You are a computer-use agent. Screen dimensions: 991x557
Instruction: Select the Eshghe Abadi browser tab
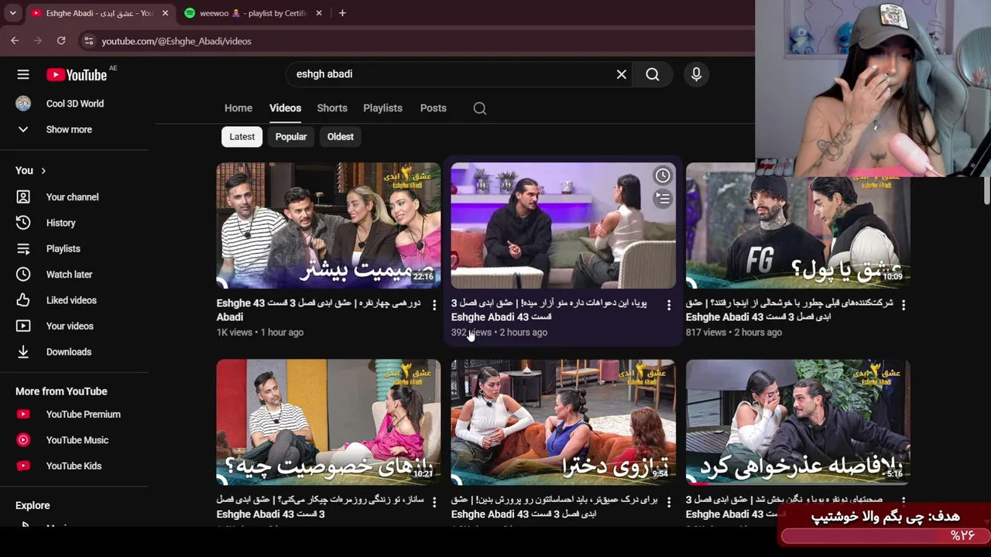point(98,13)
